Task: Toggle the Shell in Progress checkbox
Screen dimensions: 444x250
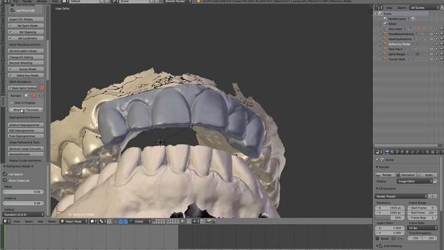Action: tap(12, 103)
